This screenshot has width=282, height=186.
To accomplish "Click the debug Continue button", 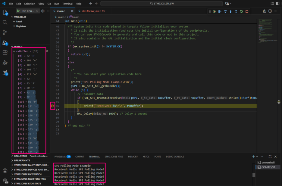I will coord(220,11).
